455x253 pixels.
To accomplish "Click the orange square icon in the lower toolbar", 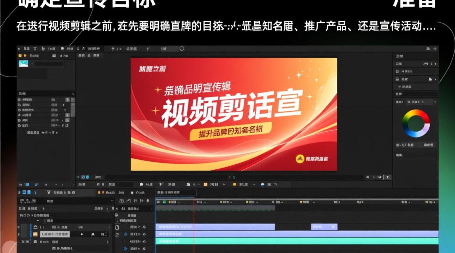I will click(x=205, y=185).
